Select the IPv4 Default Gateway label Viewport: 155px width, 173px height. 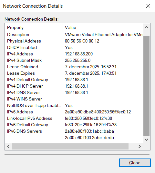[x=27, y=80]
